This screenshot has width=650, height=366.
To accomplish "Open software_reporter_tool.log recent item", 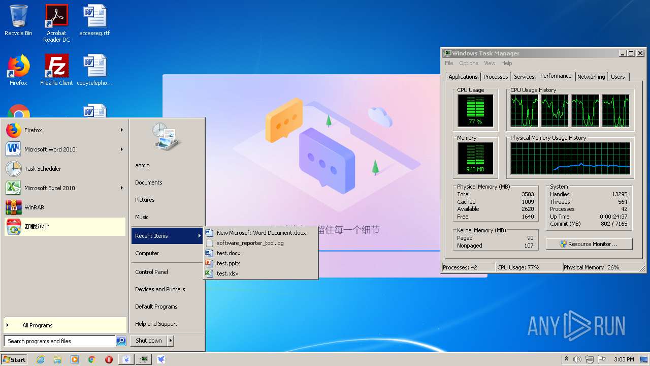I will 261,243.
